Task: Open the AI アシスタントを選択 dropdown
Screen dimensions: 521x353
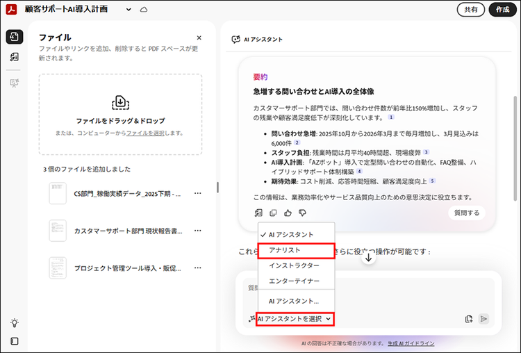Action: click(x=295, y=319)
